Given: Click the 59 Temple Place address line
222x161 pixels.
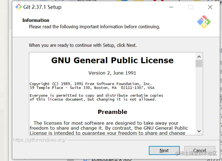Looking at the screenshot, I should 92,88.
